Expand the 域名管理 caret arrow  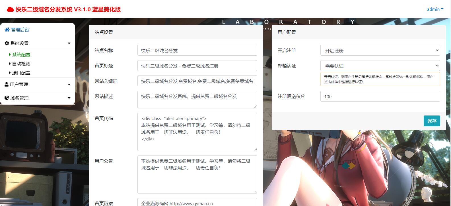pos(69,98)
